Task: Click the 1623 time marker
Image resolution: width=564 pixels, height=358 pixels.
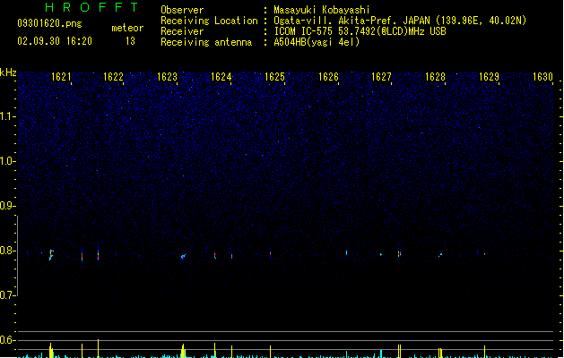Action: (x=168, y=77)
